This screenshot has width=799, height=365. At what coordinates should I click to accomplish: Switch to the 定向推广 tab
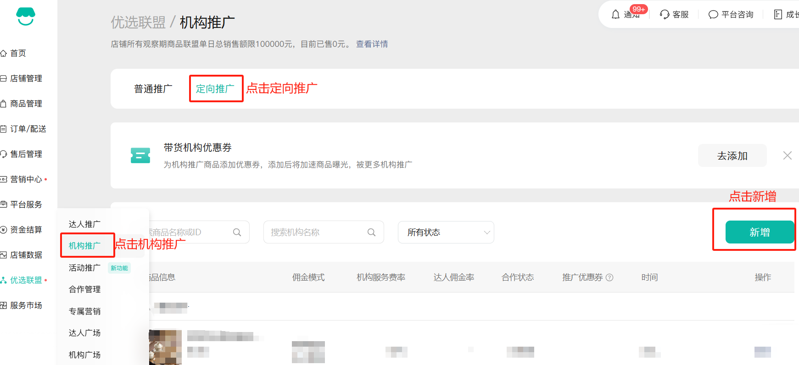(x=215, y=89)
